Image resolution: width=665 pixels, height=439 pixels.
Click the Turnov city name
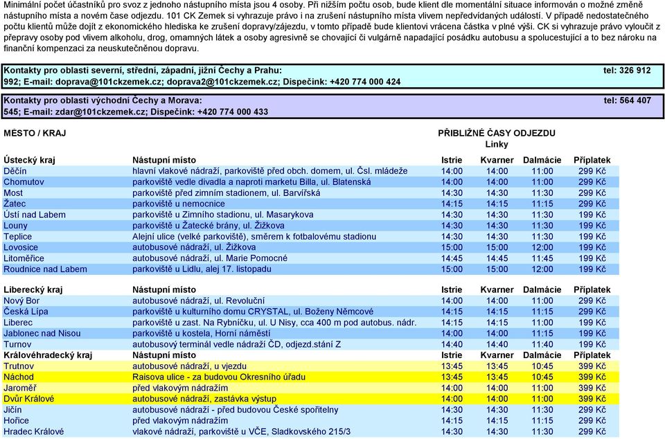(x=17, y=345)
